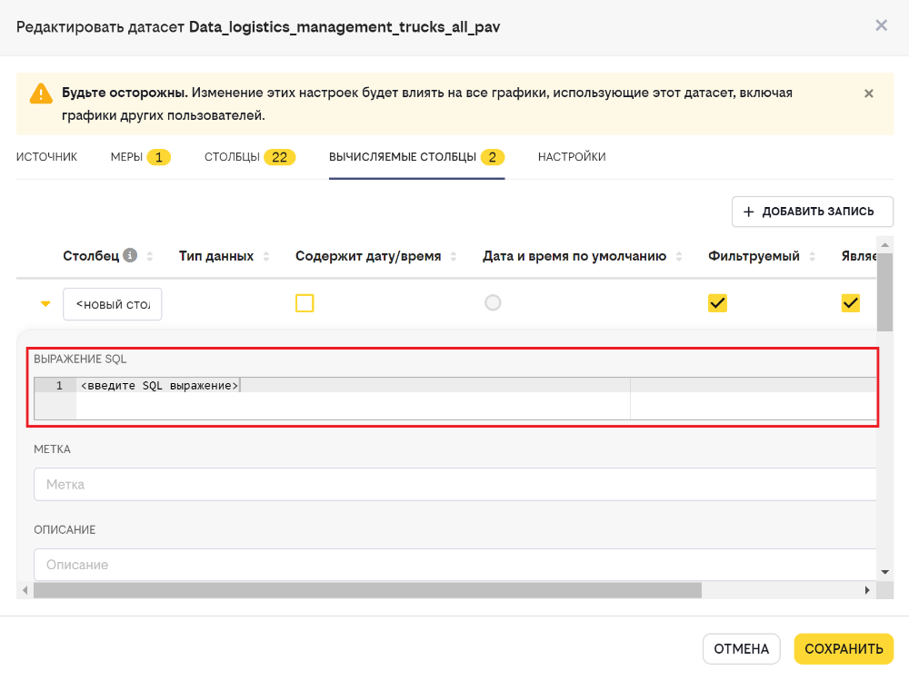This screenshot has width=909, height=680.
Task: Collapse the new column row expander
Action: [x=45, y=303]
